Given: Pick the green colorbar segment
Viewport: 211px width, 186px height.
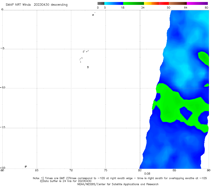Looking at the screenshot, I should coord(133,3).
